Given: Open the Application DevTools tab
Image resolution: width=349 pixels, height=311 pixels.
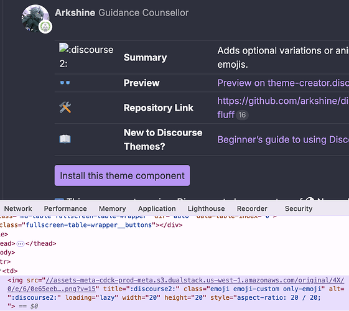Looking at the screenshot, I should click(x=157, y=208).
